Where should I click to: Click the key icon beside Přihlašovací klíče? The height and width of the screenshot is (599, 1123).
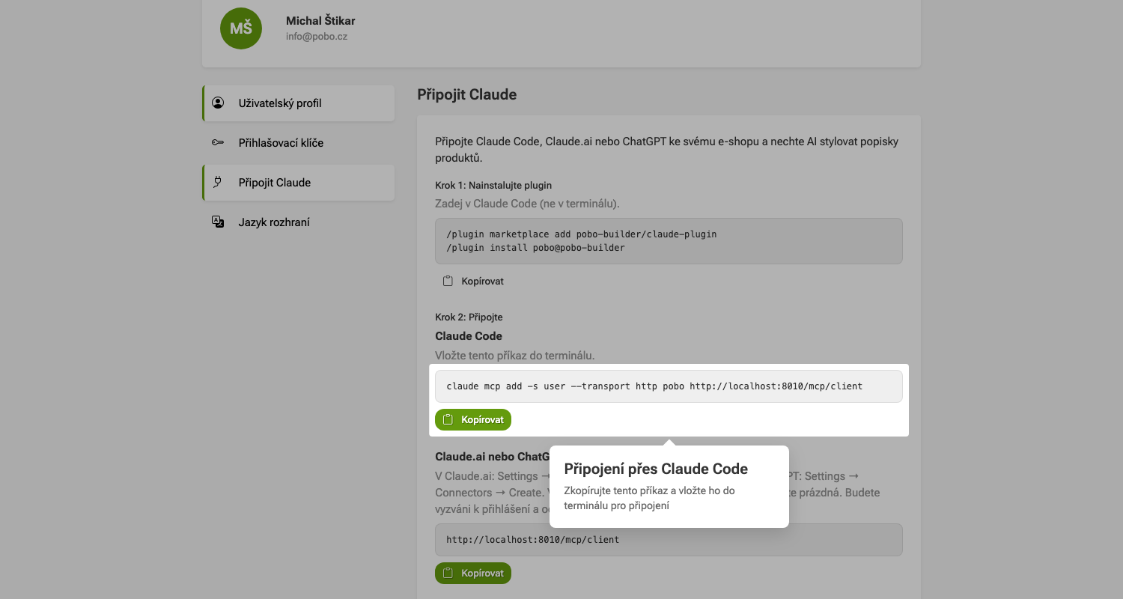(218, 142)
